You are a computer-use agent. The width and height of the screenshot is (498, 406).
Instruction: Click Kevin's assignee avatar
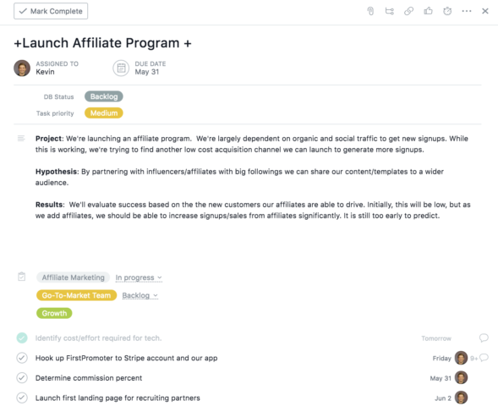[x=22, y=68]
